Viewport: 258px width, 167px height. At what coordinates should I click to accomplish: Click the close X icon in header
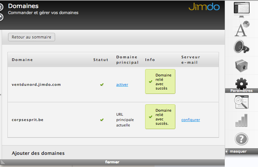(1, 7)
